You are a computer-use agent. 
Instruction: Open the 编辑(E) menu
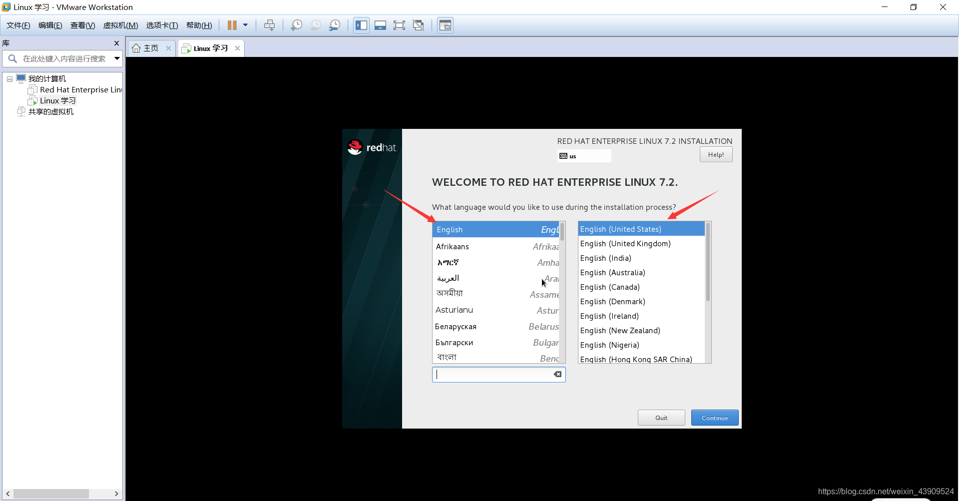[50, 25]
